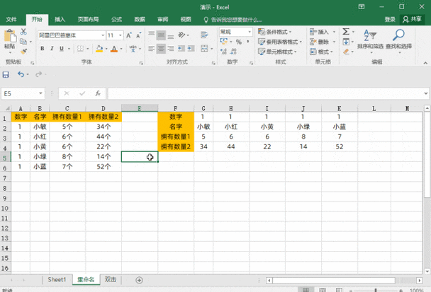
Task: Increase font size with large A
Action: [128, 35]
